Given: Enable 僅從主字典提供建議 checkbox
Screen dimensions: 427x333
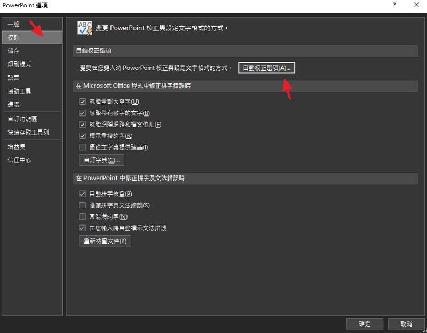Looking at the screenshot, I should coord(82,148).
